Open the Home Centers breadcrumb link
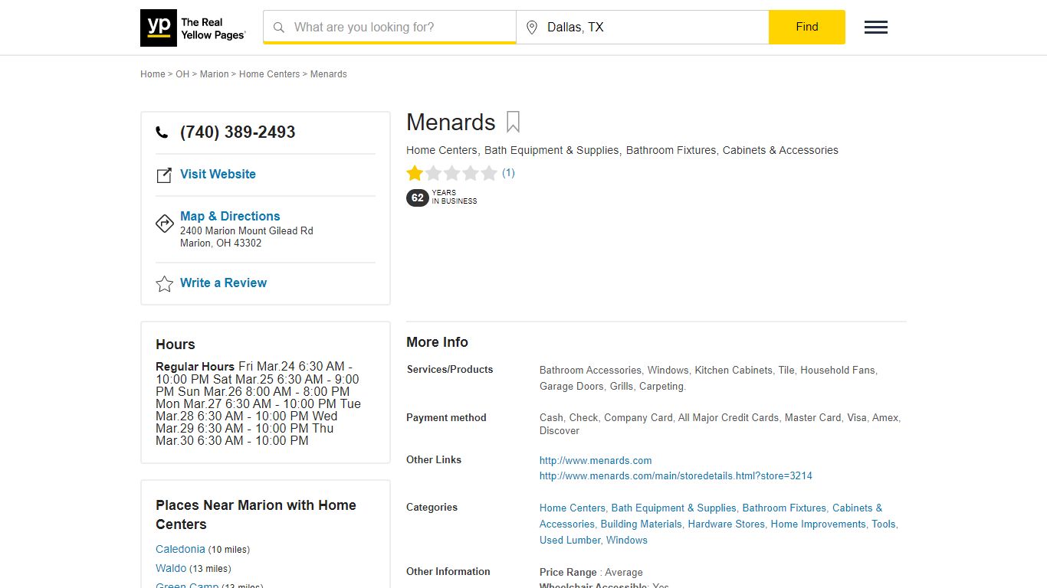Image resolution: width=1047 pixels, height=588 pixels. coord(270,74)
